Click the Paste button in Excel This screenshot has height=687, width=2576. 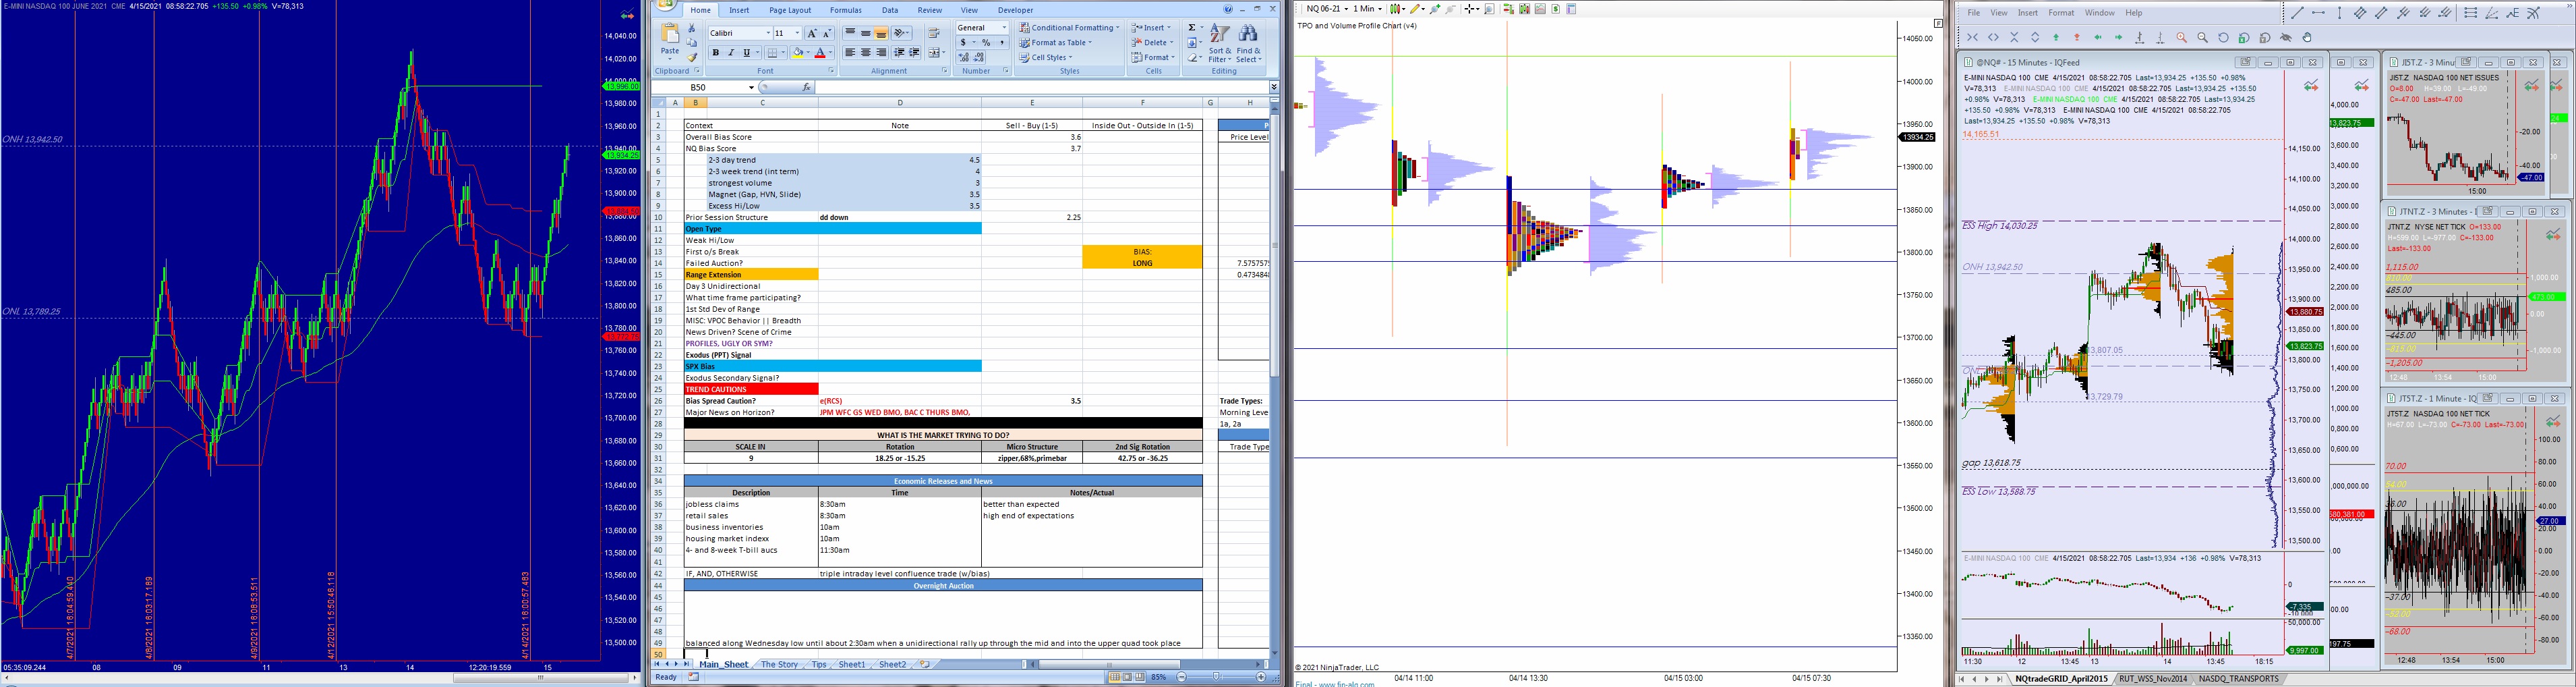pyautogui.click(x=670, y=41)
